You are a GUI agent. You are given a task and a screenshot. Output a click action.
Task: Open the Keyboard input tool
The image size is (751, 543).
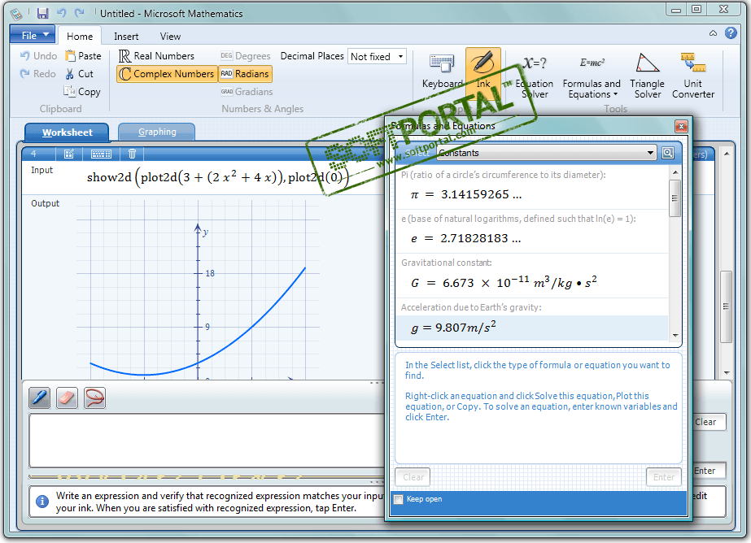442,72
